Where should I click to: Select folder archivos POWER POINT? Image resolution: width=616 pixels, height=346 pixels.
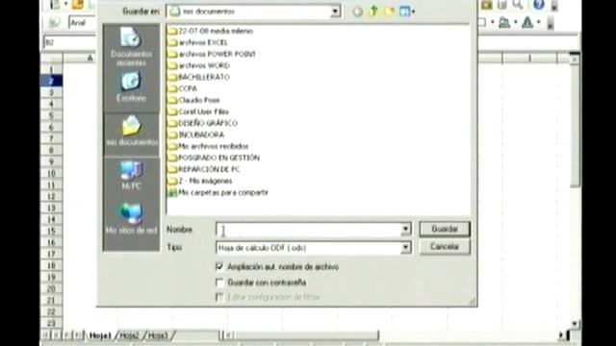coord(212,54)
